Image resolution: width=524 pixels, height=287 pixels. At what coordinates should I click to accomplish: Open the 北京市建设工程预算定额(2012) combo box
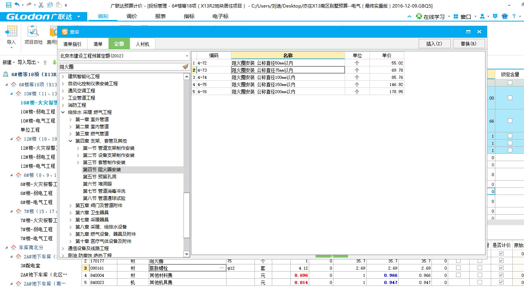pos(125,56)
